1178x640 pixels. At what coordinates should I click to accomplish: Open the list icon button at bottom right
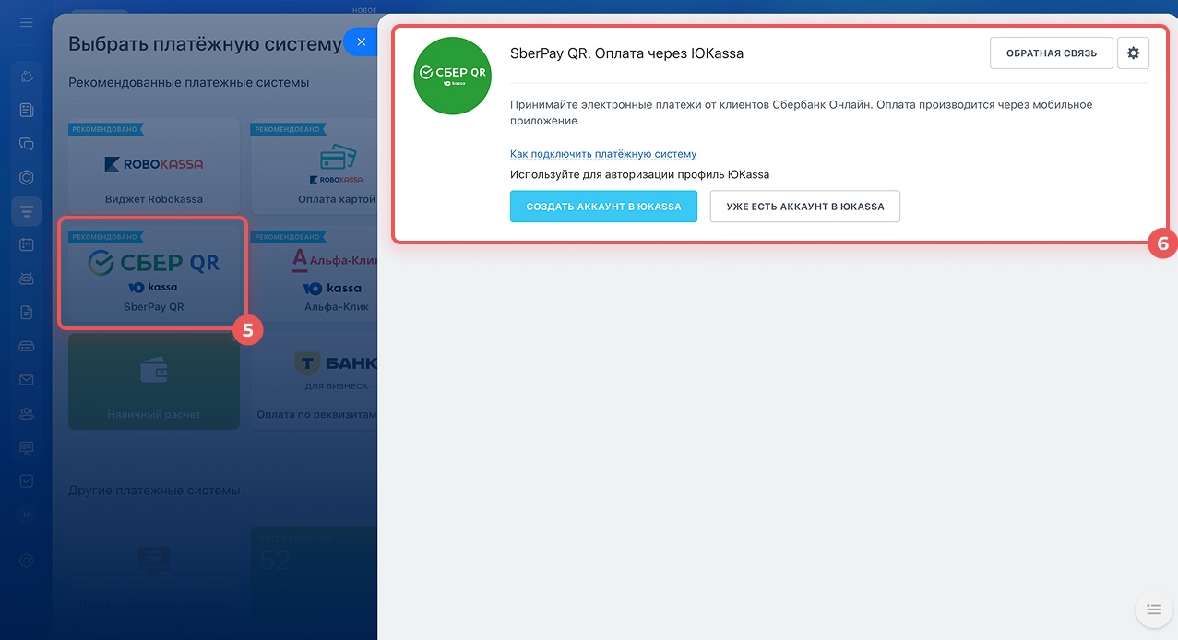pyautogui.click(x=1153, y=610)
